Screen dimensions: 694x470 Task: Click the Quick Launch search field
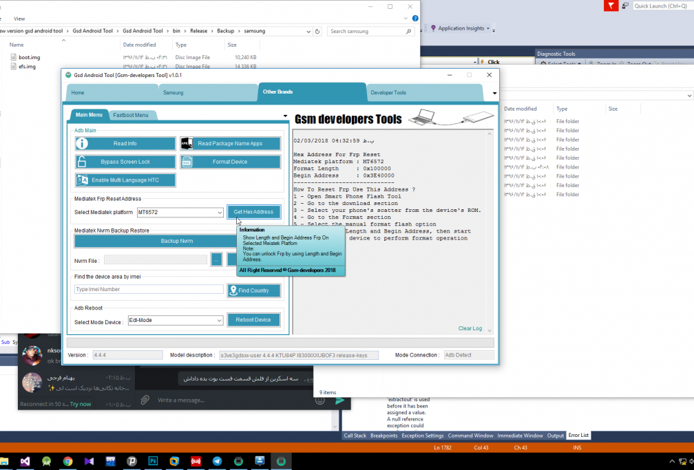663,6
